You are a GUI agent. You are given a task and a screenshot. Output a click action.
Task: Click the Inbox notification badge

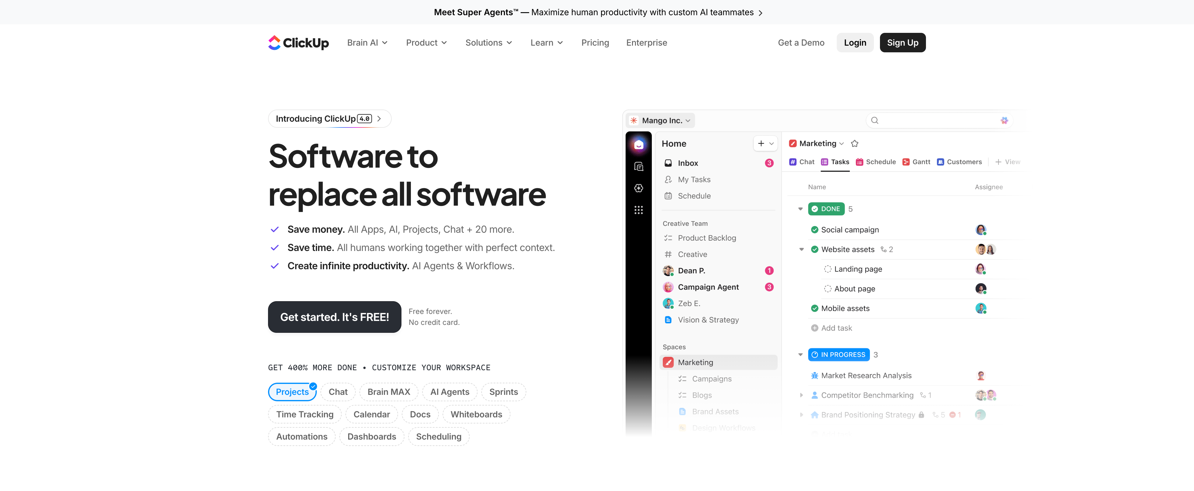(x=769, y=163)
